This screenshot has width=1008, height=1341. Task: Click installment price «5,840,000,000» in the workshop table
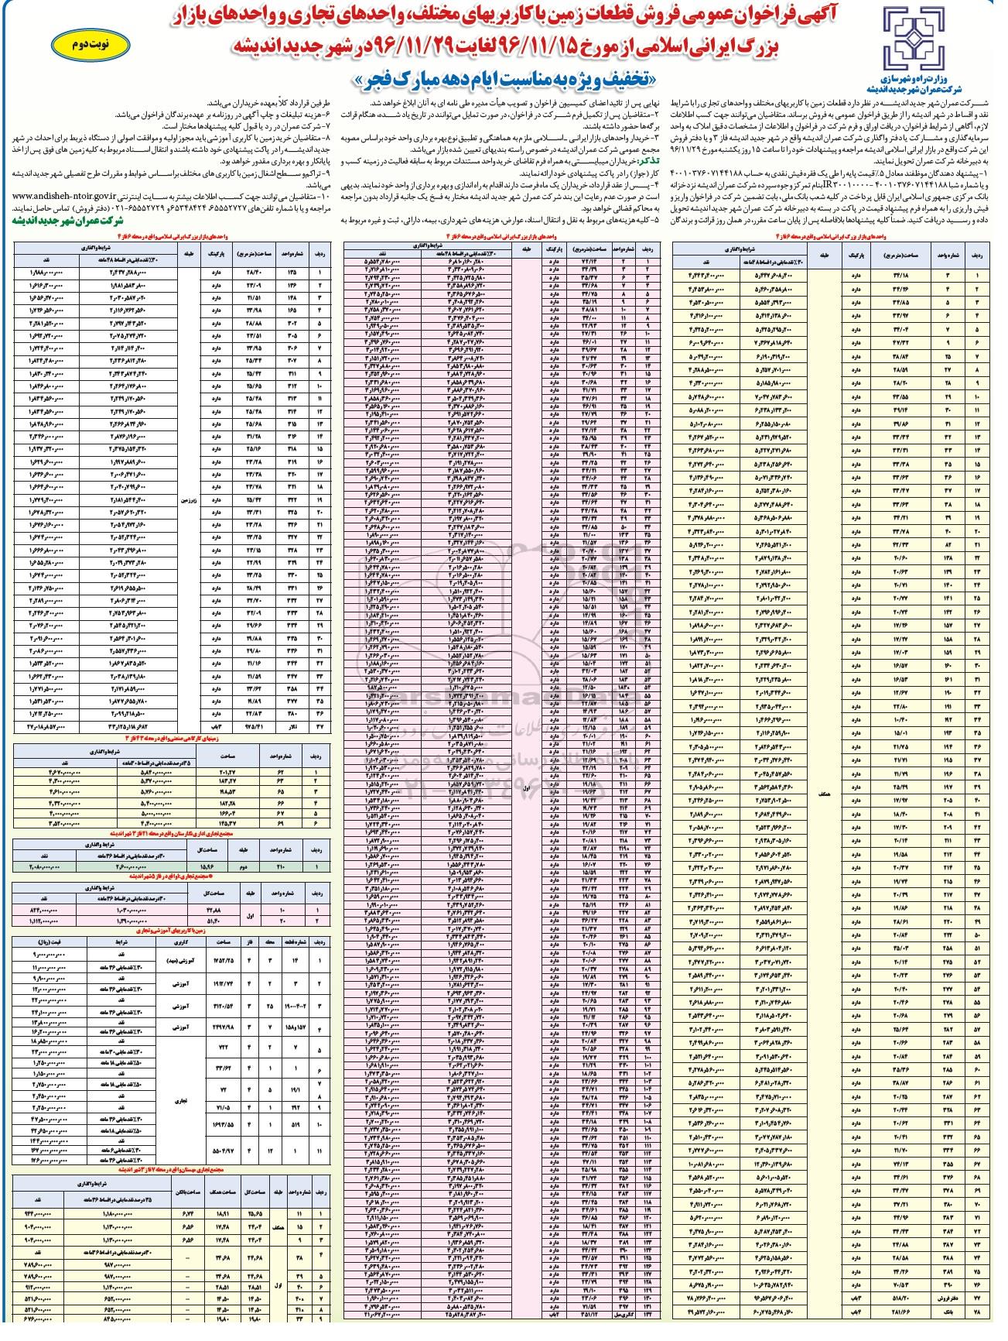156,773
